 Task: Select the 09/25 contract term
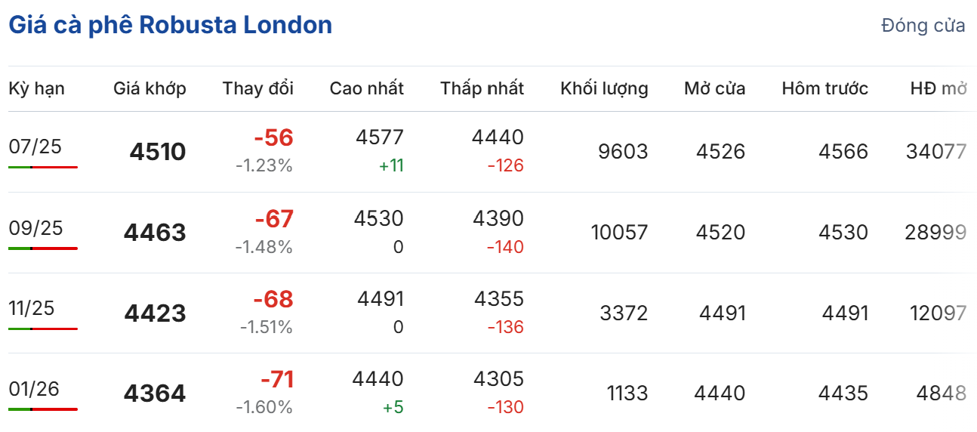pos(35,227)
